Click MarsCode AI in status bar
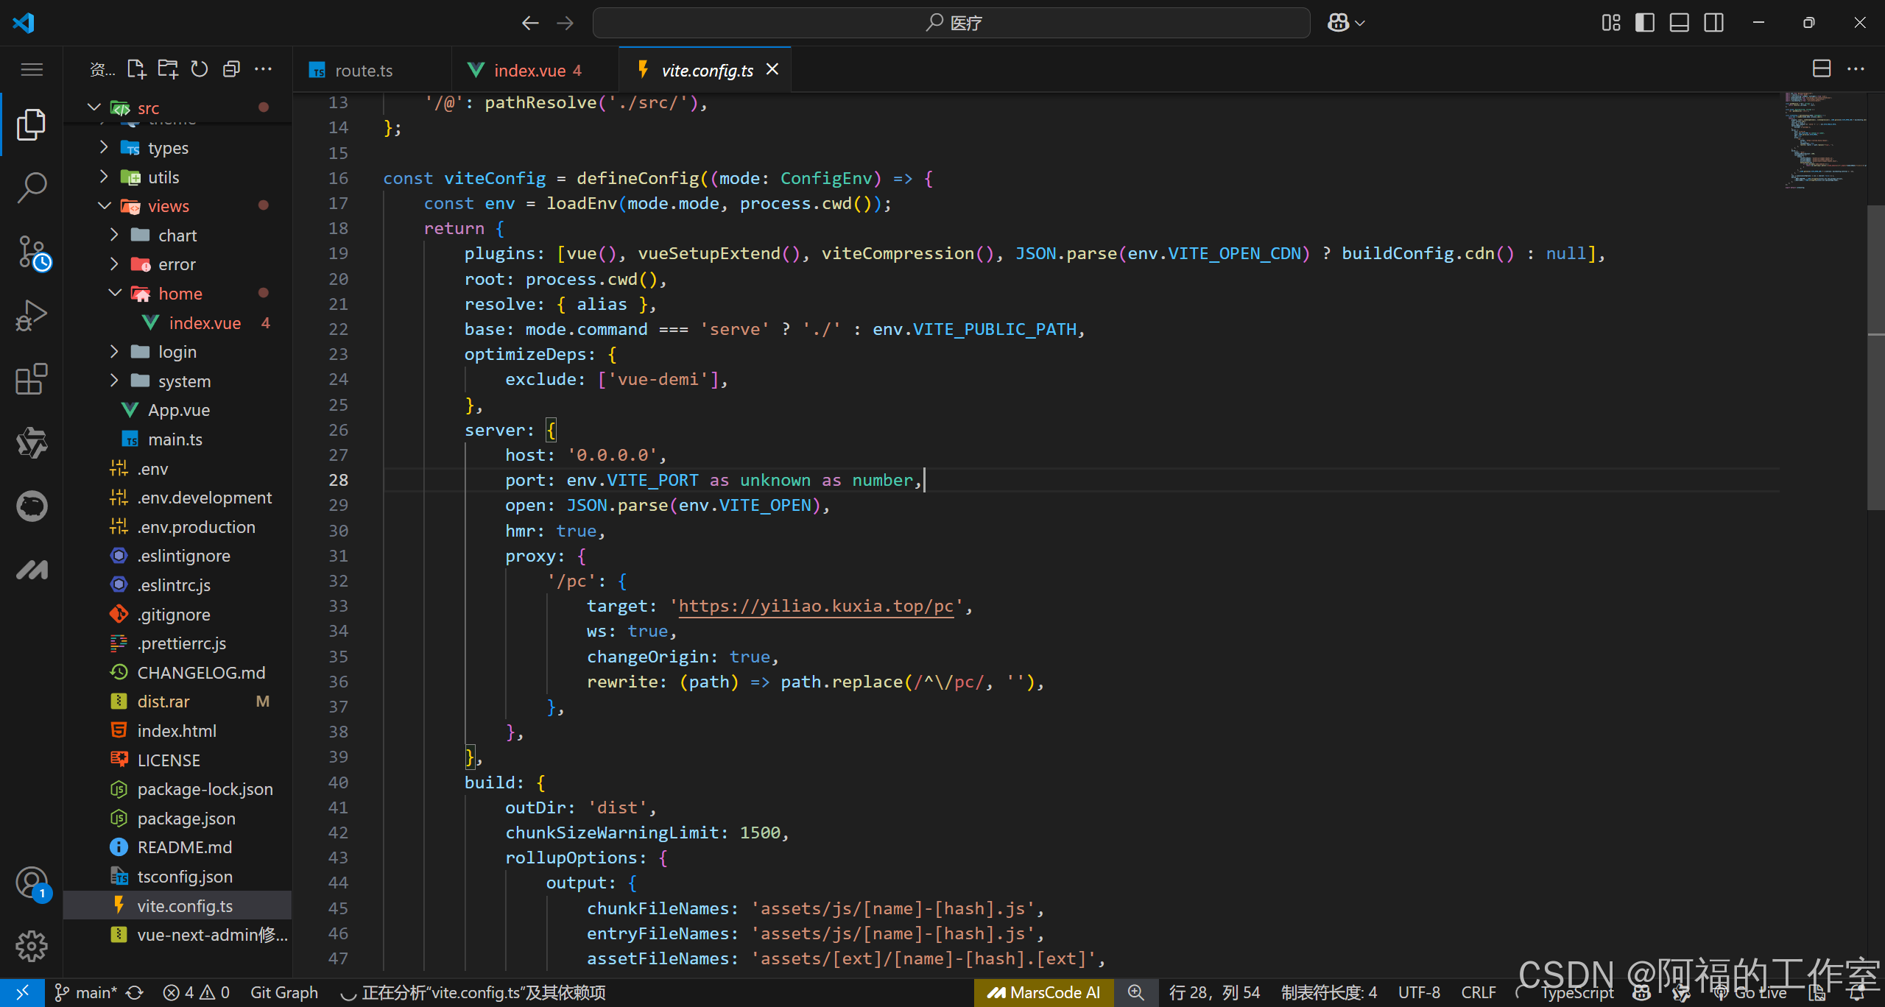 [x=1044, y=992]
